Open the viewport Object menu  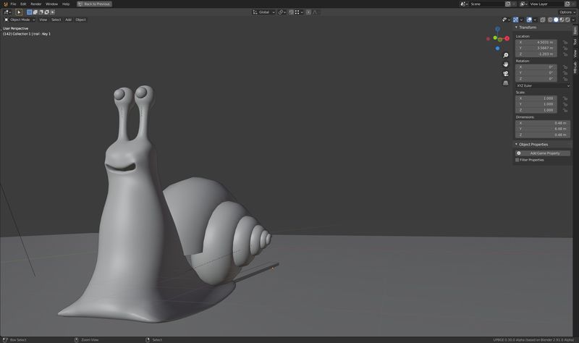(80, 20)
